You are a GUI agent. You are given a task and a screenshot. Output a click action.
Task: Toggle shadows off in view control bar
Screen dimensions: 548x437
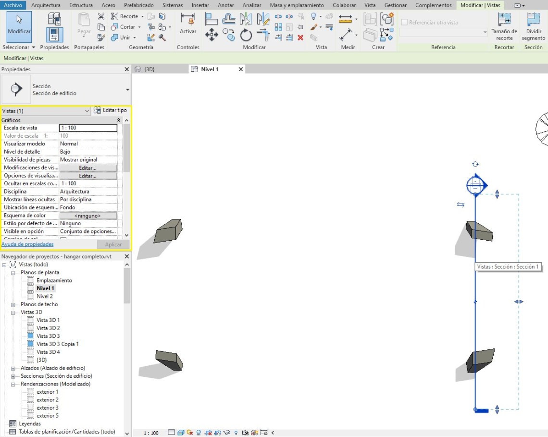[x=198, y=433]
